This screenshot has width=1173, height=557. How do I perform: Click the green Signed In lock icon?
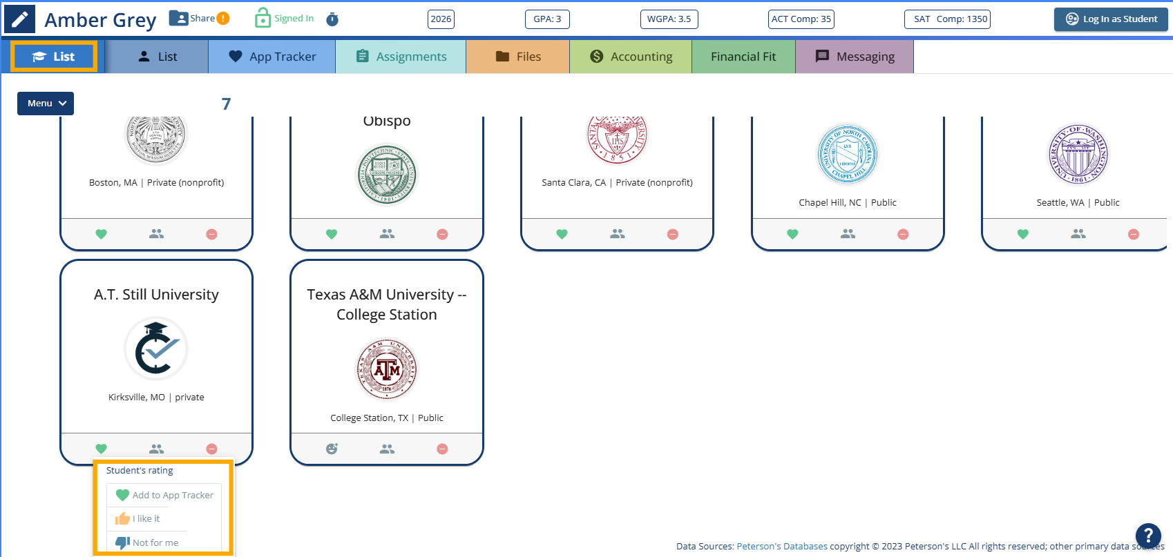coord(263,18)
